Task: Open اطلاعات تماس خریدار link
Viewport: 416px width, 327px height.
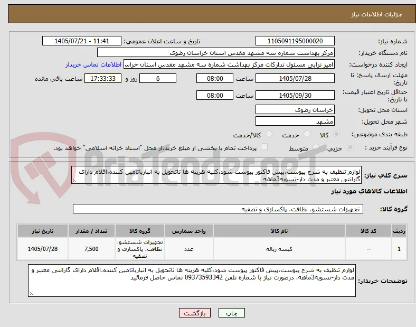Action: tap(93, 65)
